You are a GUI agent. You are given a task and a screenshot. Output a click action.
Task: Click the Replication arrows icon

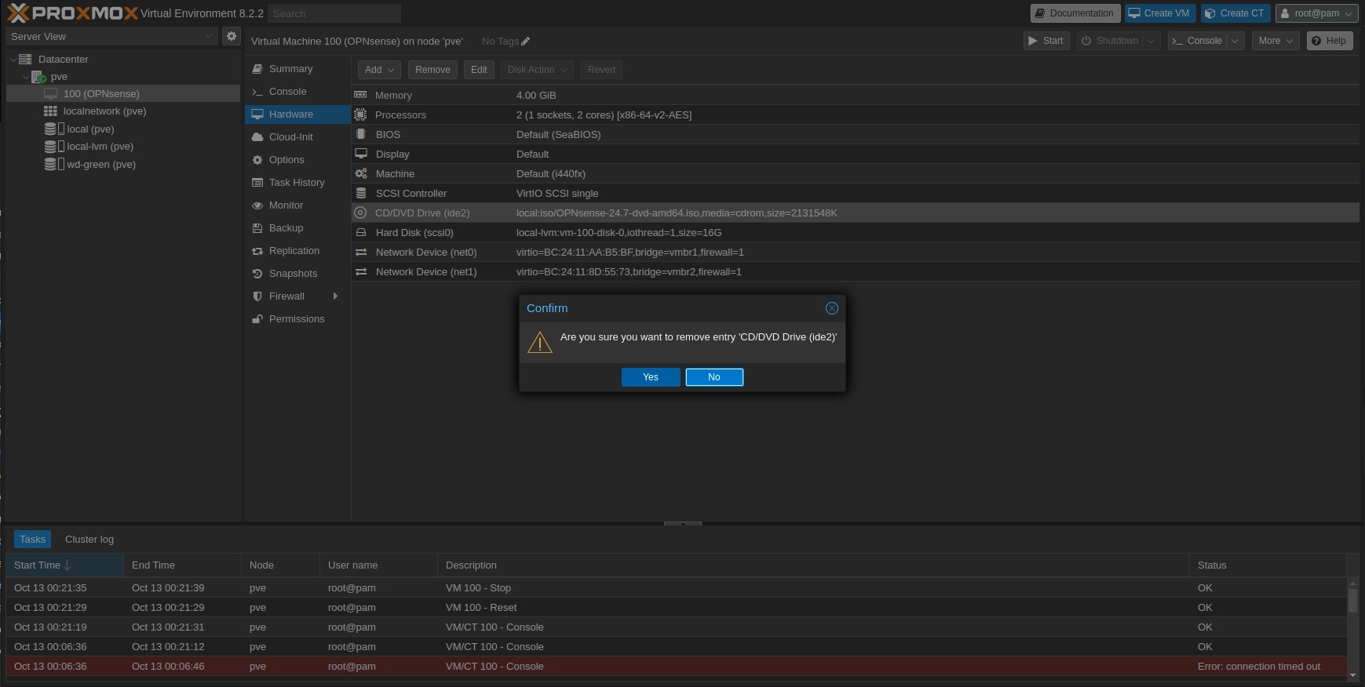pos(257,251)
